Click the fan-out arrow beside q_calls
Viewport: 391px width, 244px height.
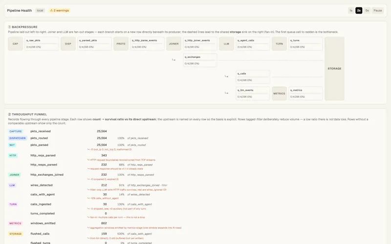click(226, 76)
